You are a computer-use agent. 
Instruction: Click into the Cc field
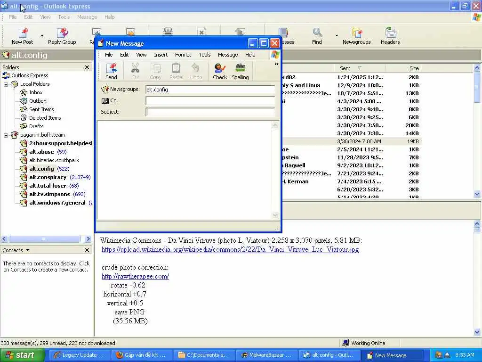[210, 101]
